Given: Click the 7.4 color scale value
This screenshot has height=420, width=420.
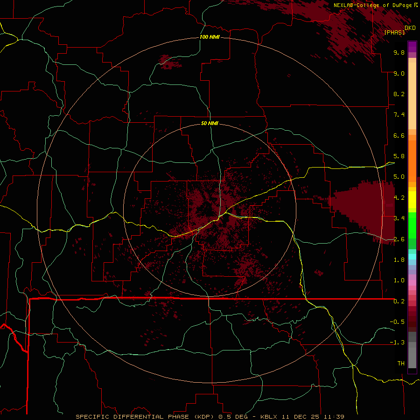Looking at the screenshot, I should pos(399,115).
